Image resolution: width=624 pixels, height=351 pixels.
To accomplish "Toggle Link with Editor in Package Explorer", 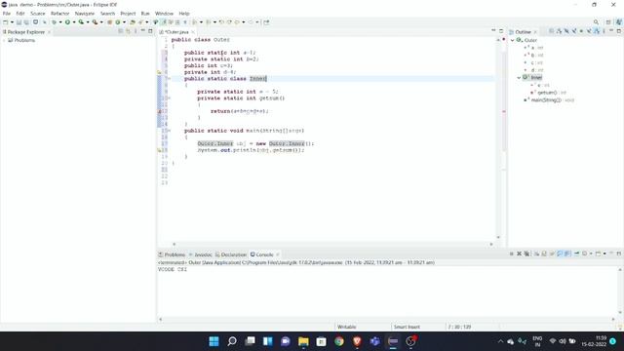I will [128, 31].
